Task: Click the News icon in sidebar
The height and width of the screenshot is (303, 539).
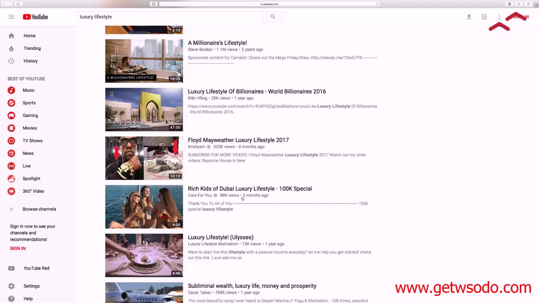Action: tap(11, 153)
